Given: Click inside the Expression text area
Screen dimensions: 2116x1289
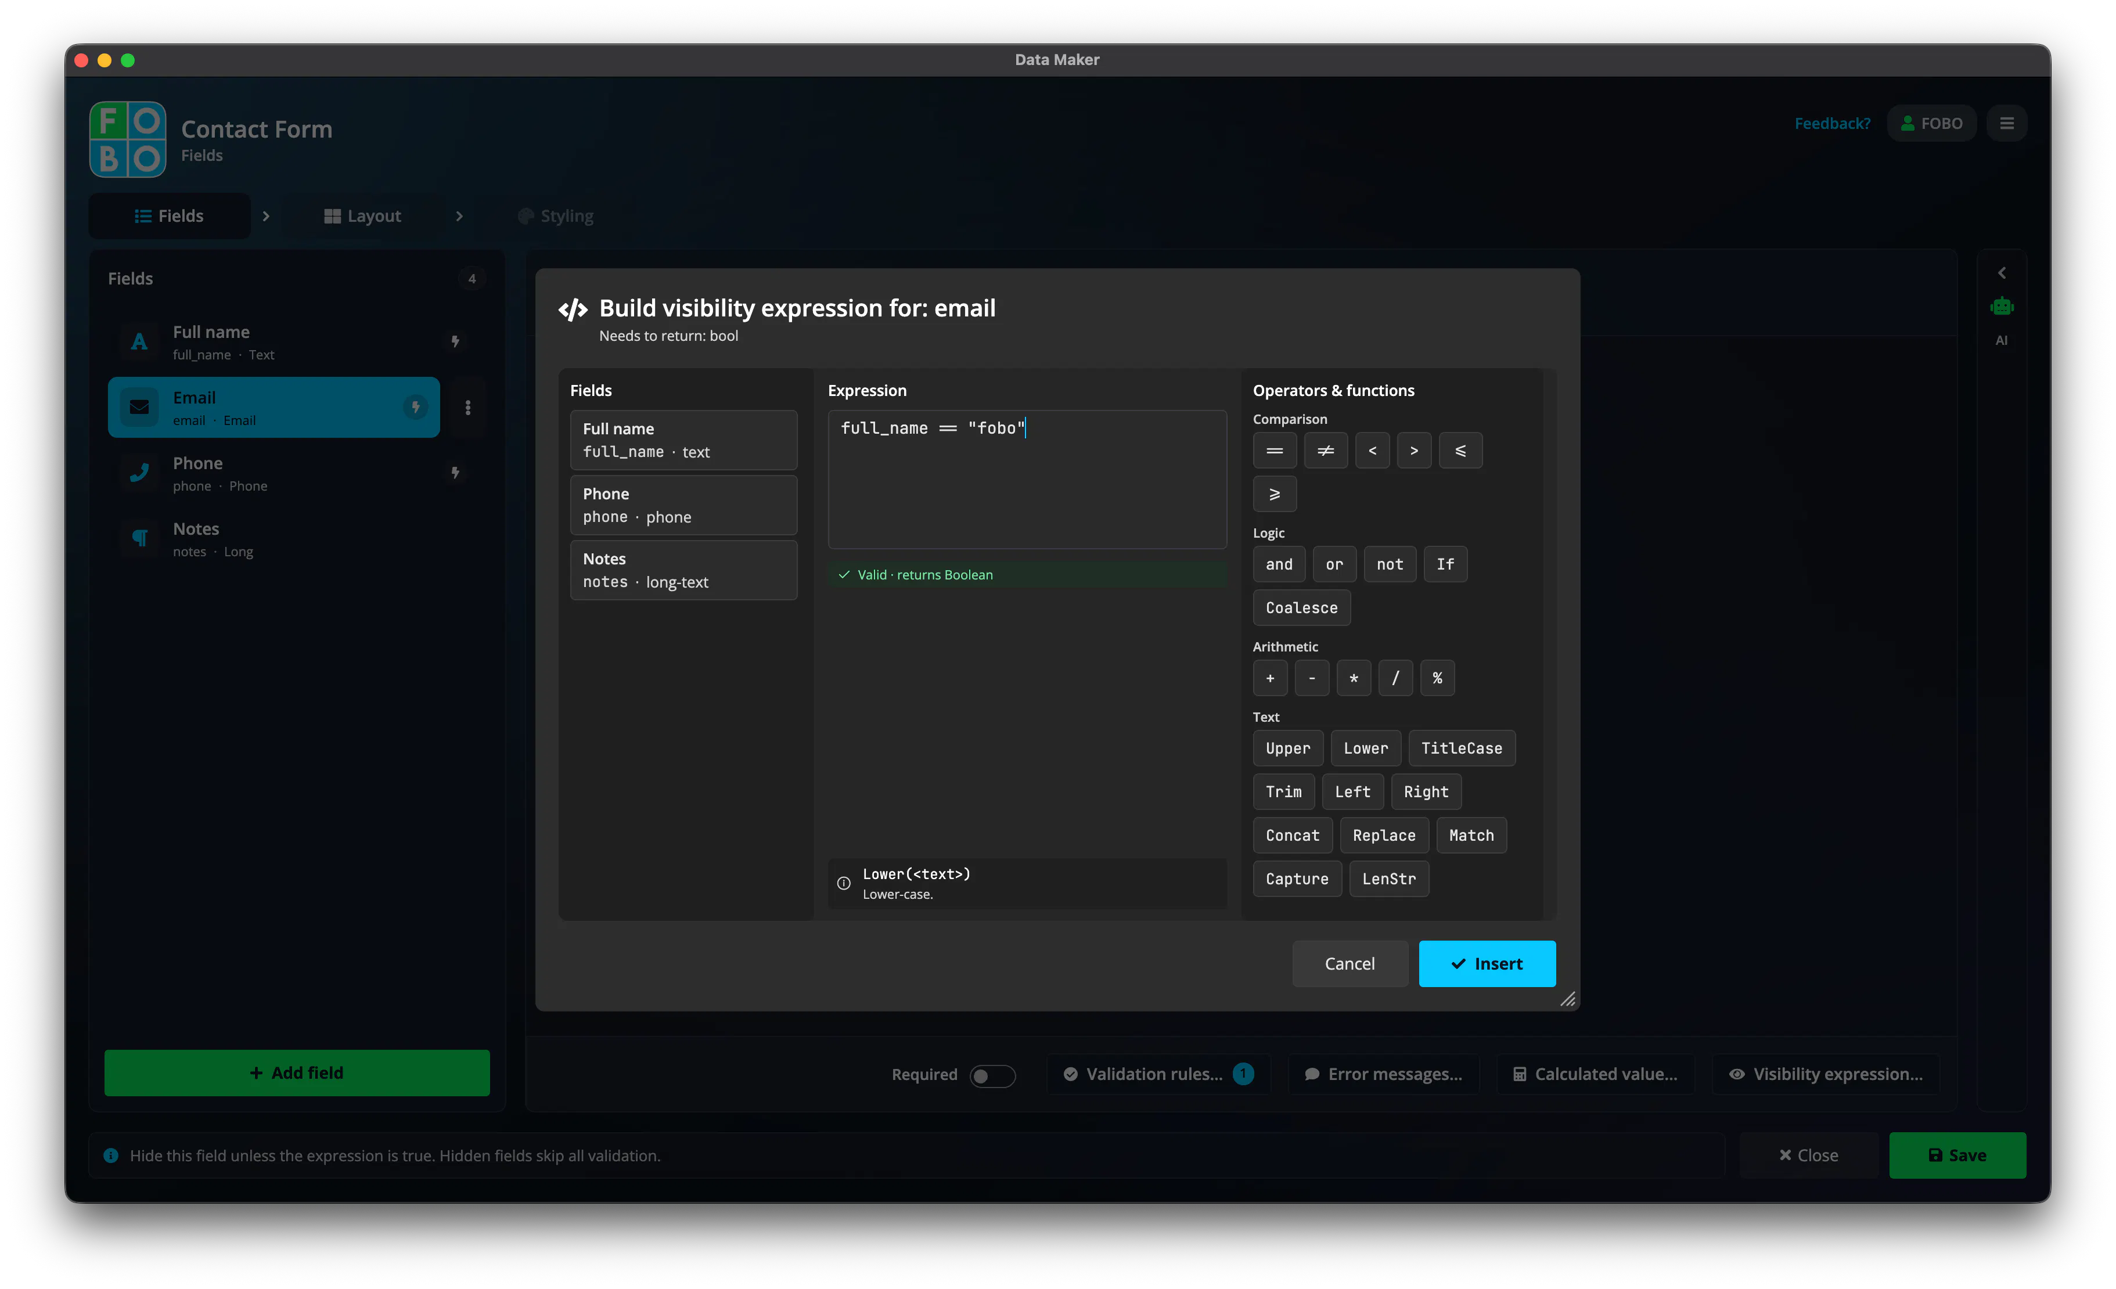Looking at the screenshot, I should tap(1027, 479).
